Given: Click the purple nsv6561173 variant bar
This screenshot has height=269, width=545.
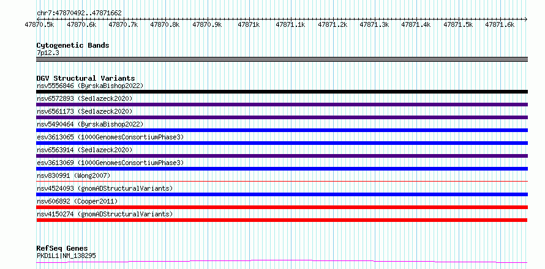Looking at the screenshot, I should (282, 117).
